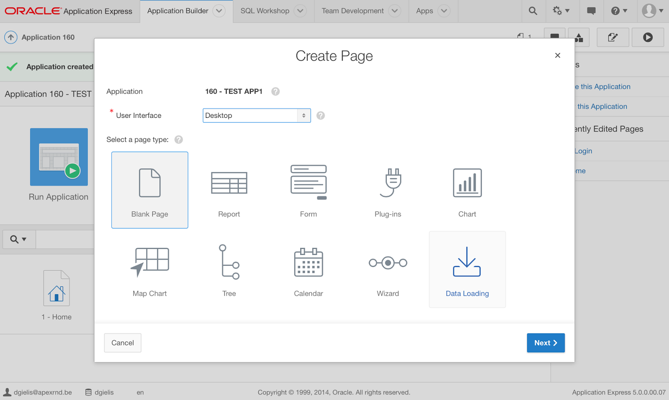Screen dimensions: 669x400
Task: Switch to the Team Development tab
Action: [352, 11]
